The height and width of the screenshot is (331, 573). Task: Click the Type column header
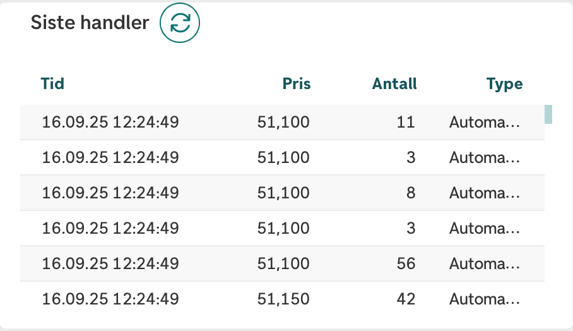pyautogui.click(x=504, y=85)
